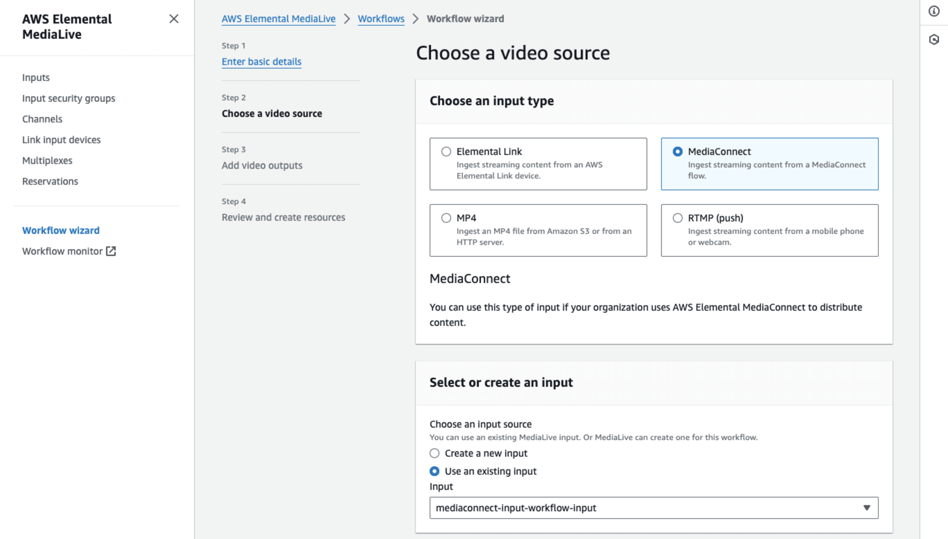Click the Workflow monitor external link icon

click(x=111, y=251)
